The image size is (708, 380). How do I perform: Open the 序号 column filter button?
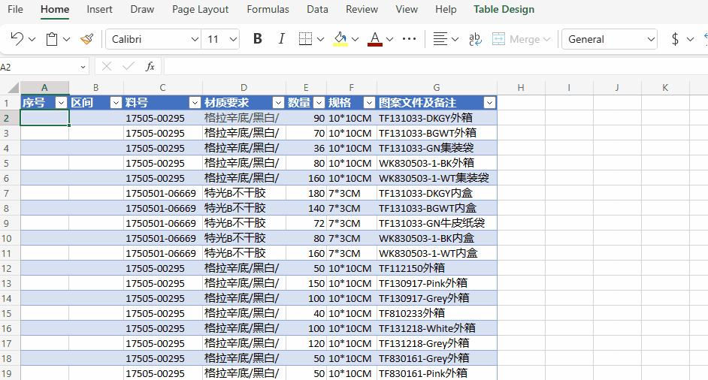[x=61, y=103]
